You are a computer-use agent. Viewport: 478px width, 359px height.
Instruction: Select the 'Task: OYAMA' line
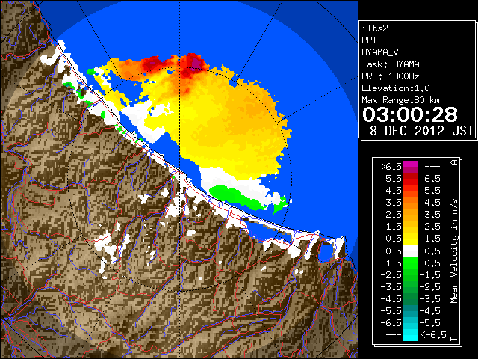click(x=391, y=64)
